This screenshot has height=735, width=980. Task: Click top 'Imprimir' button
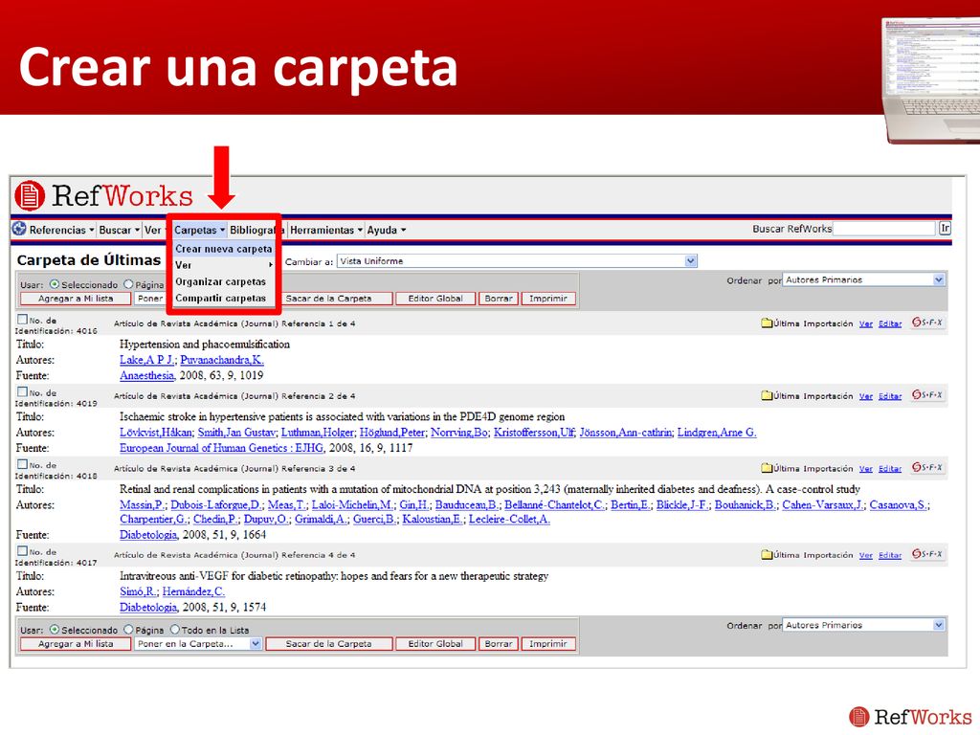(548, 299)
